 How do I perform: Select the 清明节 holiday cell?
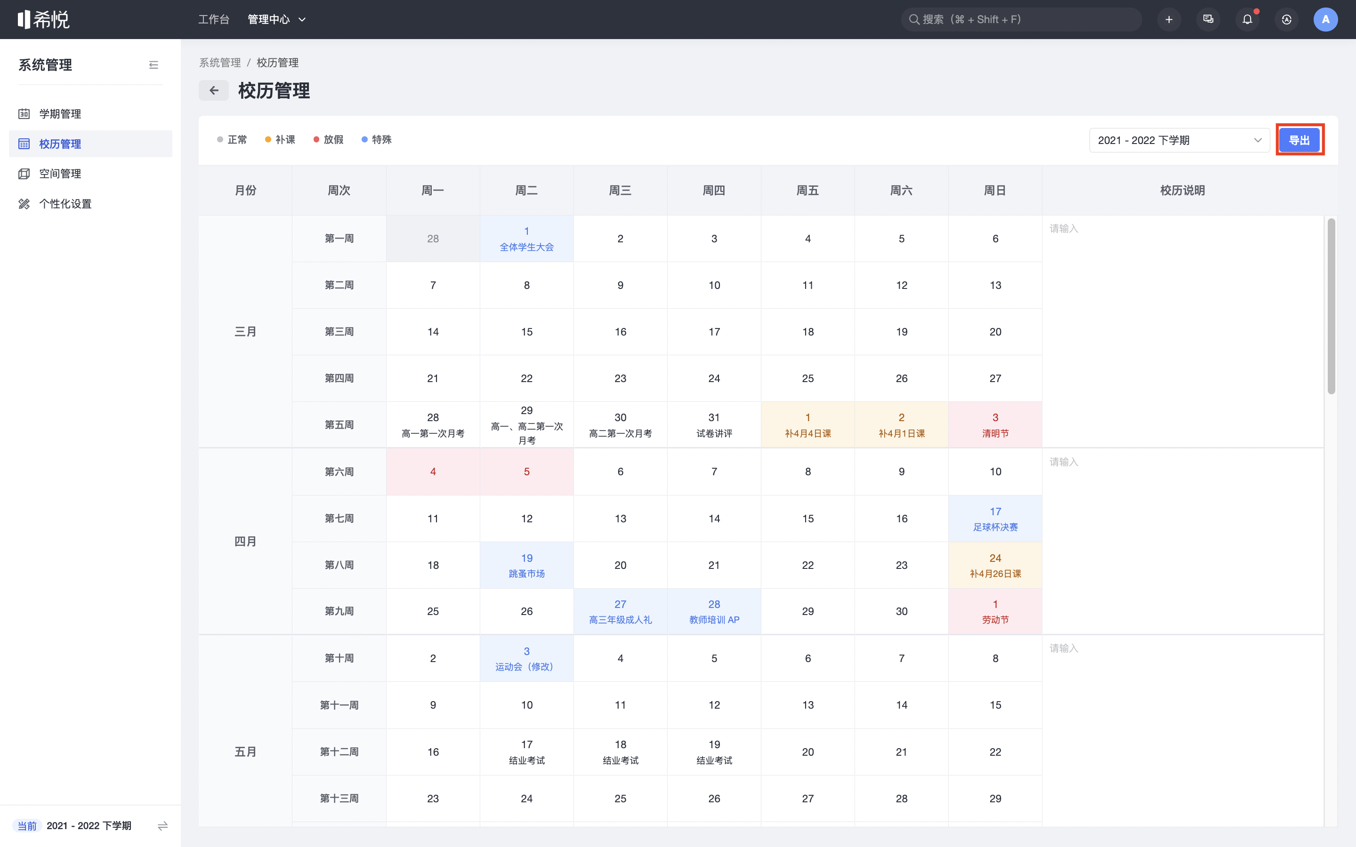(995, 424)
